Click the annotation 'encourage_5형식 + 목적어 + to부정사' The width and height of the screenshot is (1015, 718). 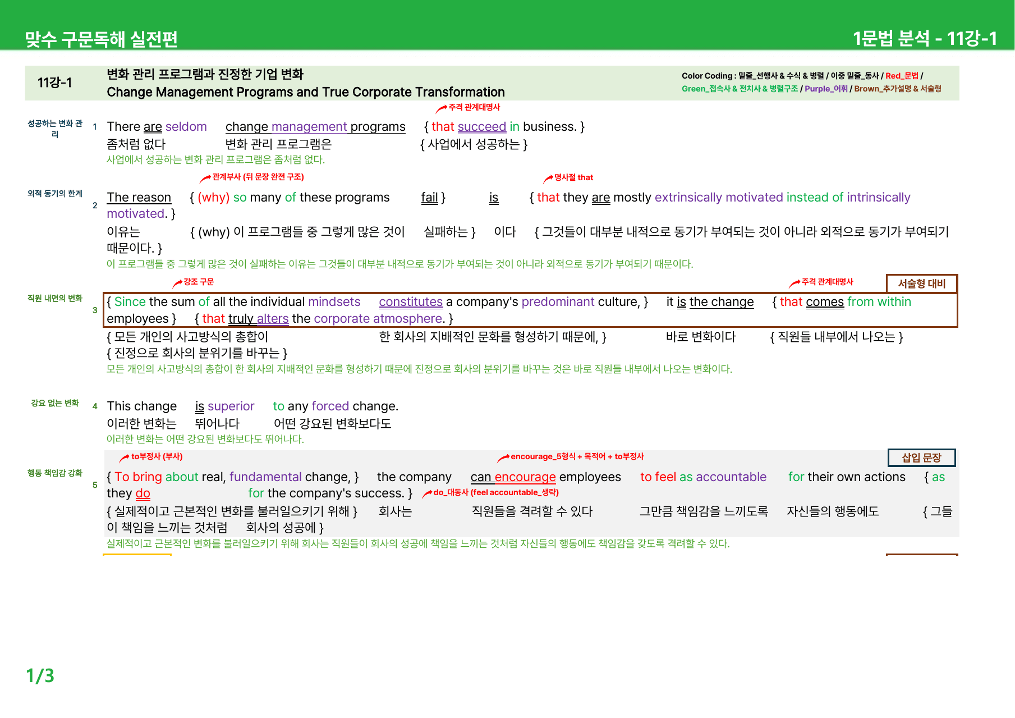tap(577, 456)
